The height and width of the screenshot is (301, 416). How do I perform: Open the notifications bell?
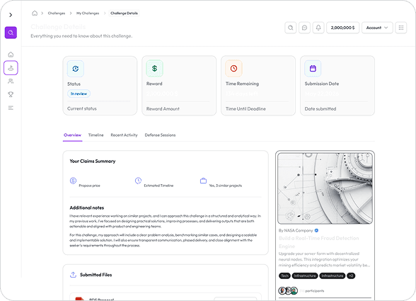point(318,28)
